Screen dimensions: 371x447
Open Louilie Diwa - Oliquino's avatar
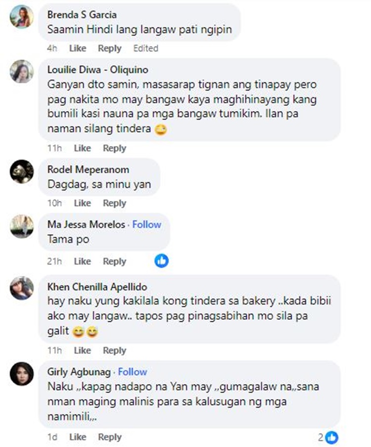(x=22, y=71)
